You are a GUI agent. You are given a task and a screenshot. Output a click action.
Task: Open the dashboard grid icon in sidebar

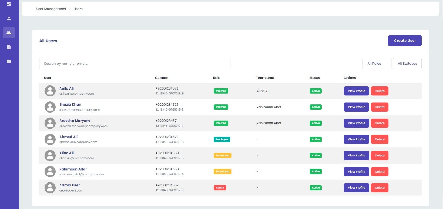coord(9,4)
